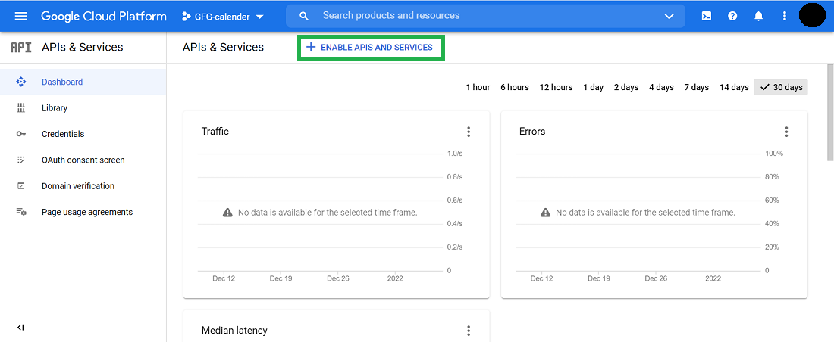The height and width of the screenshot is (342, 834).
Task: Open the three-dot settings menu in header
Action: coord(785,16)
